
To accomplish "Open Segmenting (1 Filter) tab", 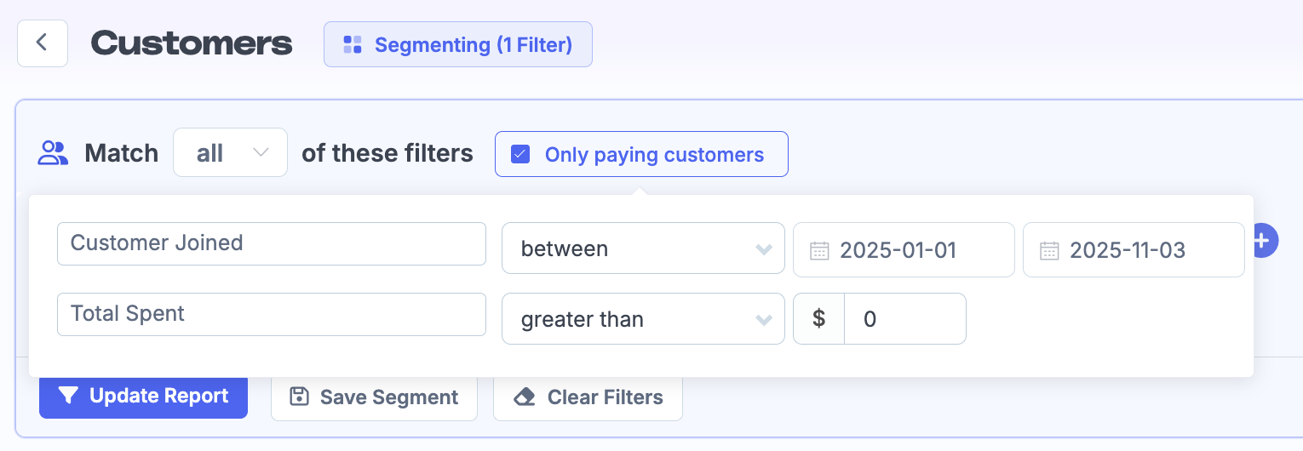I will (x=458, y=44).
